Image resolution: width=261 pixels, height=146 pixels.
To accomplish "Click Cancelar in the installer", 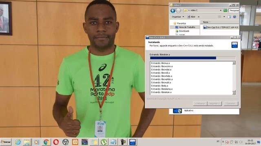I will 231,103.
